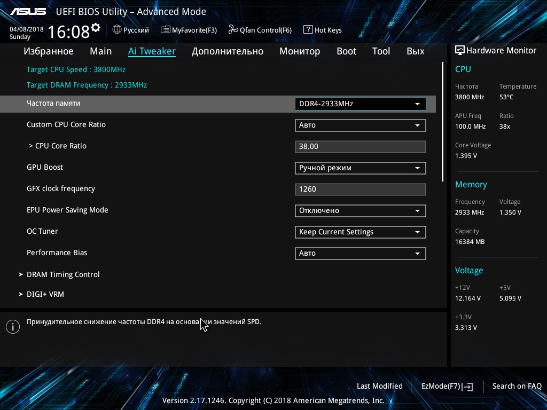
Task: Click the +3.3V reading 3.313 V
Action: click(x=466, y=328)
